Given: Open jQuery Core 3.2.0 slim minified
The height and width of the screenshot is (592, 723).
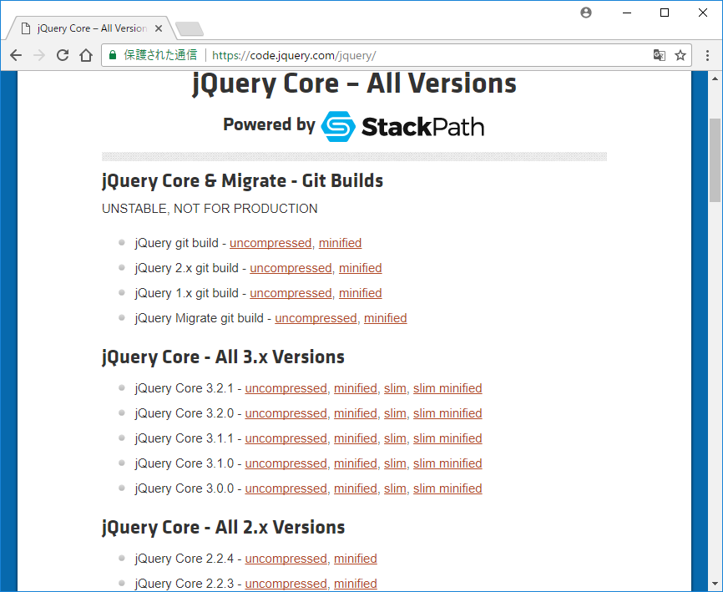Looking at the screenshot, I should pyautogui.click(x=447, y=413).
